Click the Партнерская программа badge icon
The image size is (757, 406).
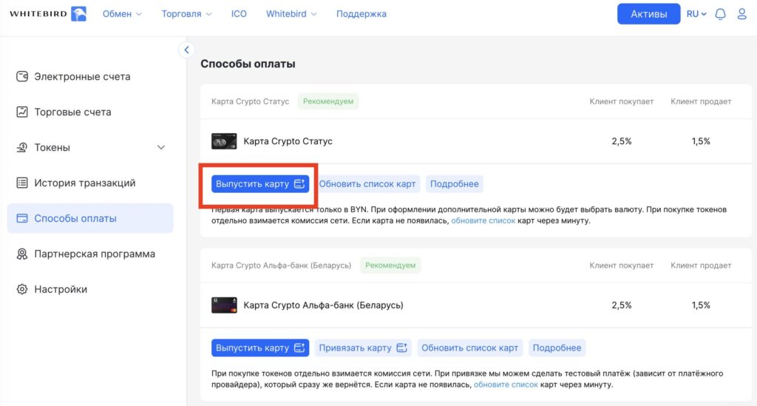pyautogui.click(x=21, y=254)
